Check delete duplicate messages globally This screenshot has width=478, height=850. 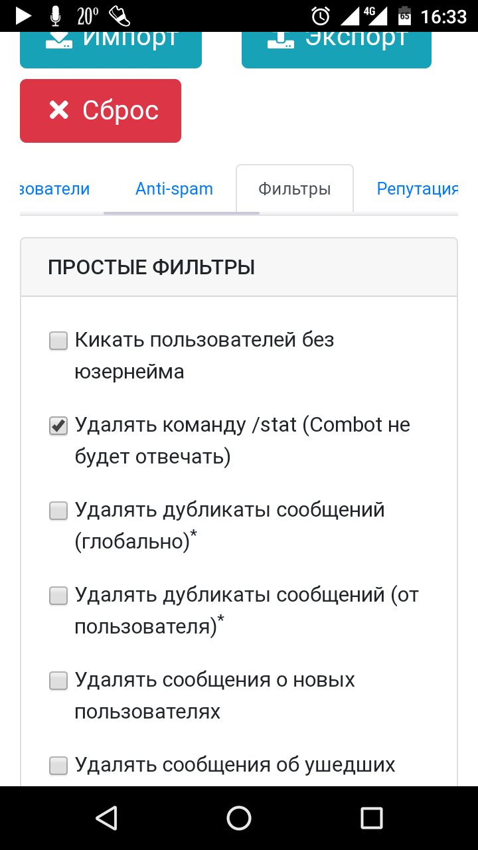click(58, 511)
